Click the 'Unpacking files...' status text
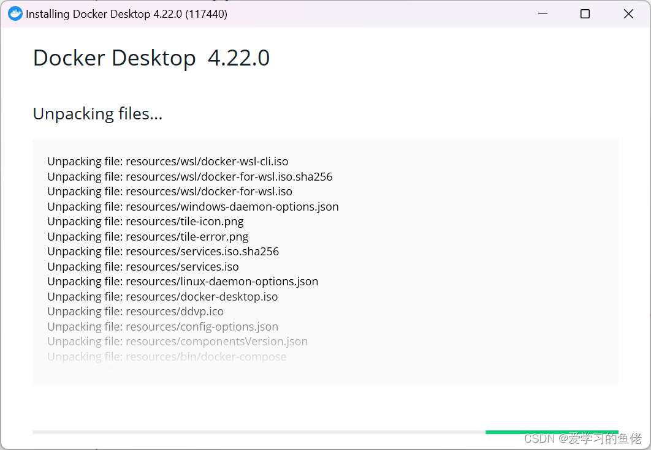The height and width of the screenshot is (450, 651). 97,114
